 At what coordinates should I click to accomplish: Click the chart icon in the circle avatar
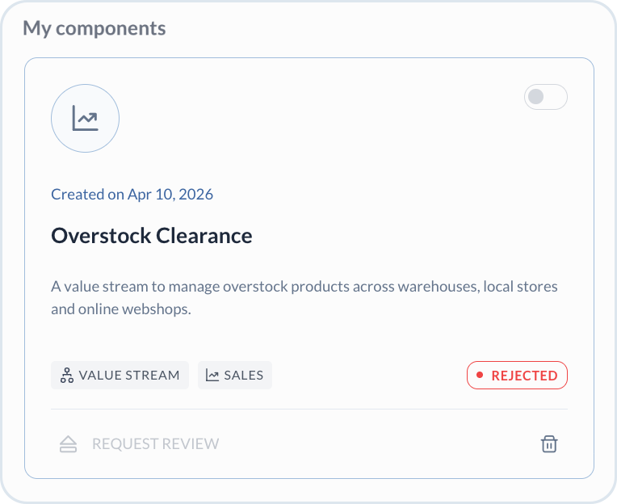click(85, 118)
